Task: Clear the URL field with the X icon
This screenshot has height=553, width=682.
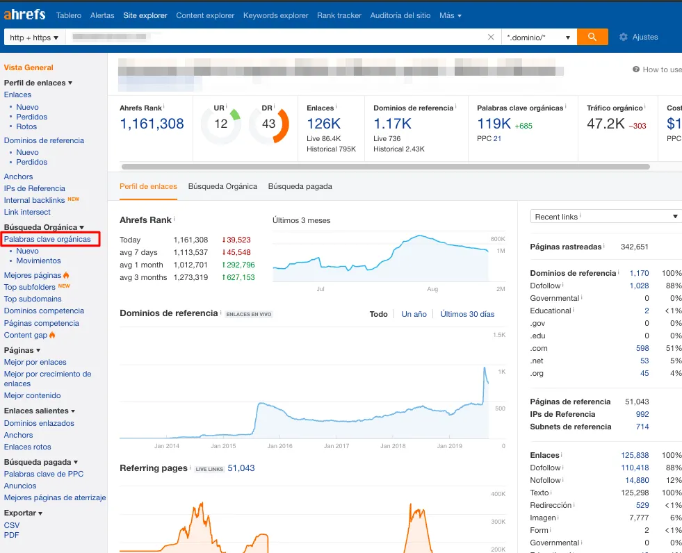Action: pos(491,37)
